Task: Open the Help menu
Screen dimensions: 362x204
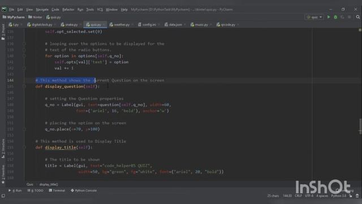Action: (x=124, y=10)
